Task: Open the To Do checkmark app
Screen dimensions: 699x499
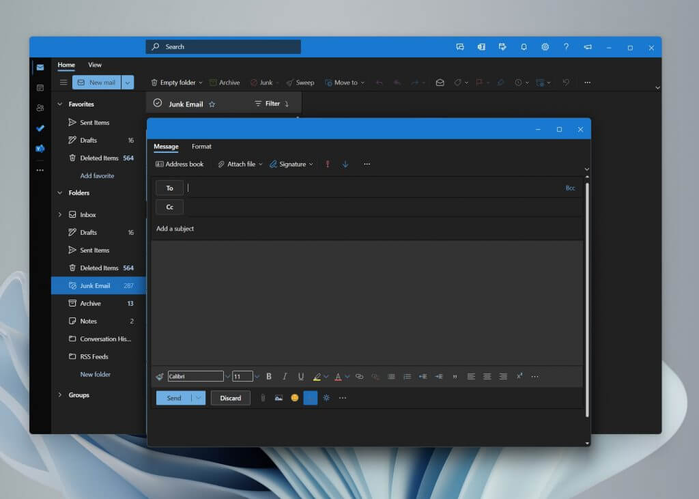Action: tap(40, 128)
